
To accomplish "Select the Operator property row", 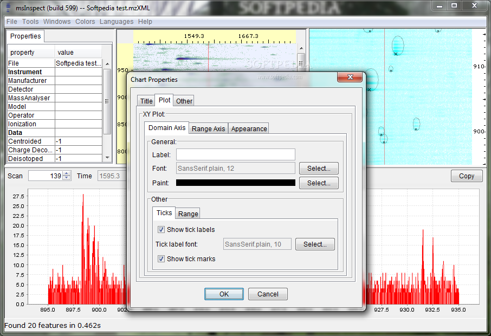I will [55, 115].
